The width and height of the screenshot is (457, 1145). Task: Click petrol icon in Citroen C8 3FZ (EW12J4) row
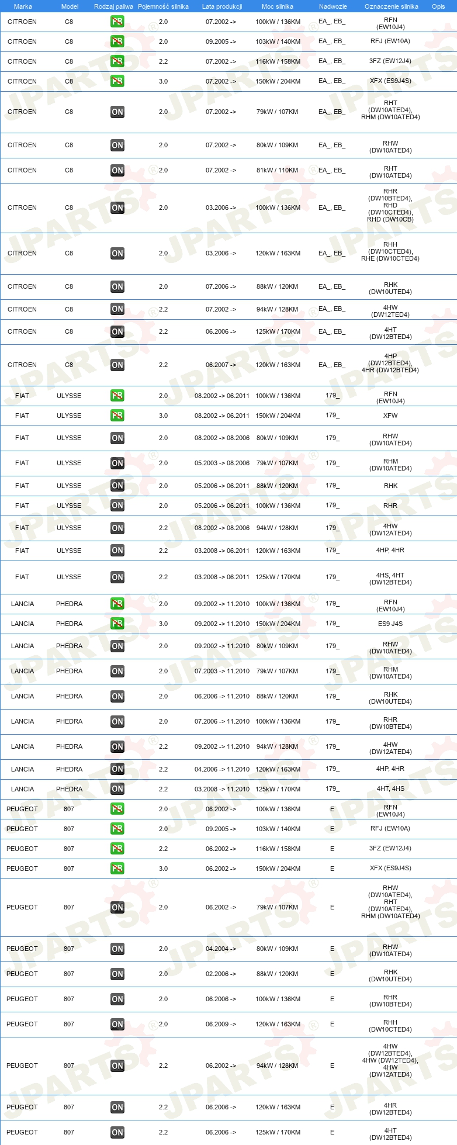117,61
